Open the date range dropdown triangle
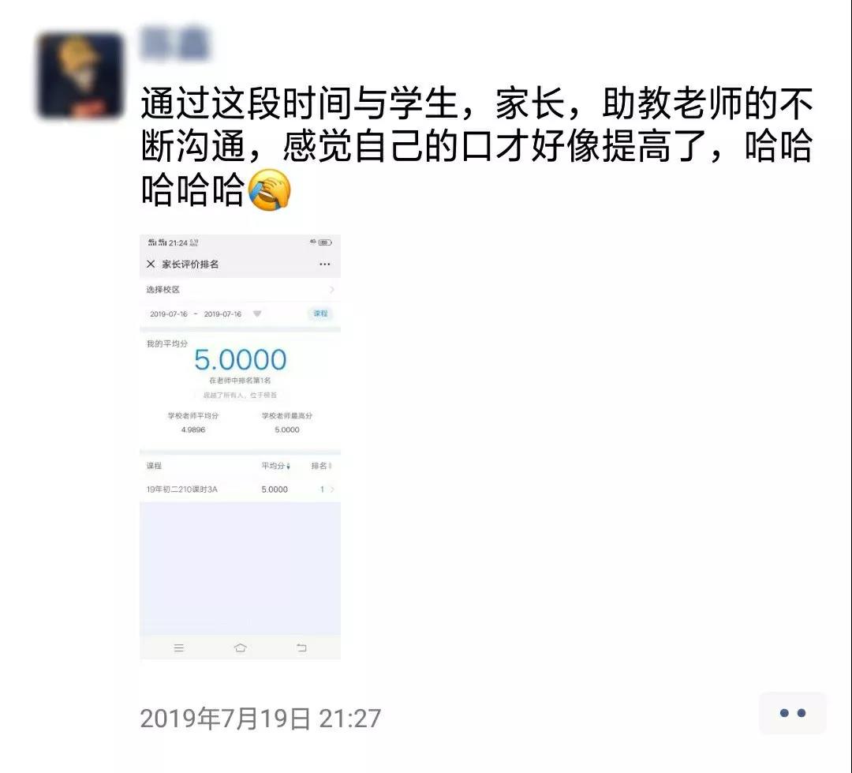This screenshot has width=852, height=773. click(x=257, y=314)
